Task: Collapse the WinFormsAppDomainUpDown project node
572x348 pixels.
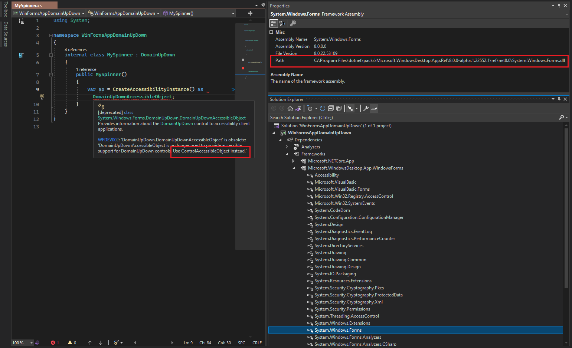Action: point(274,133)
